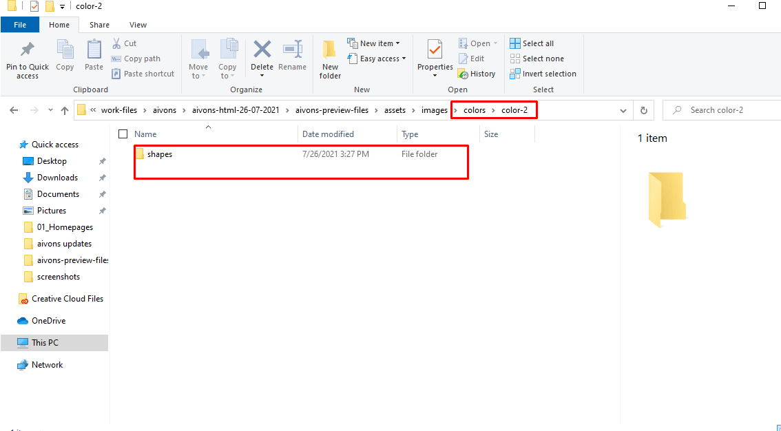This screenshot has width=781, height=431.
Task: Switch to the View ribbon tab
Action: [138, 25]
